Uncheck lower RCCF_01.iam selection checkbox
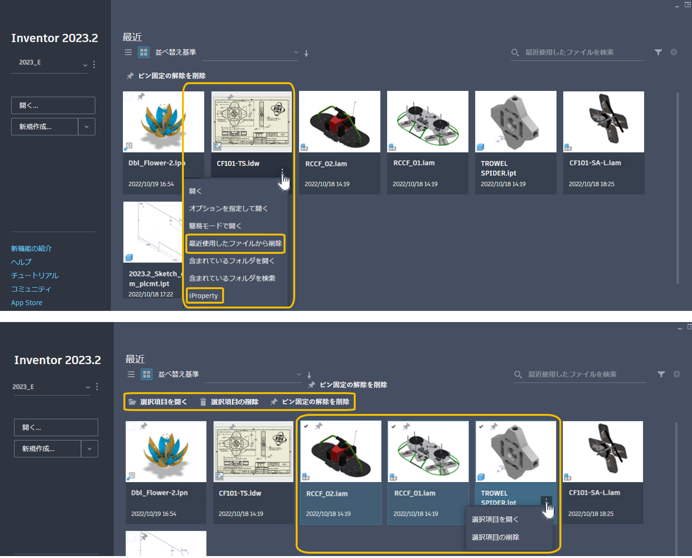 393,426
